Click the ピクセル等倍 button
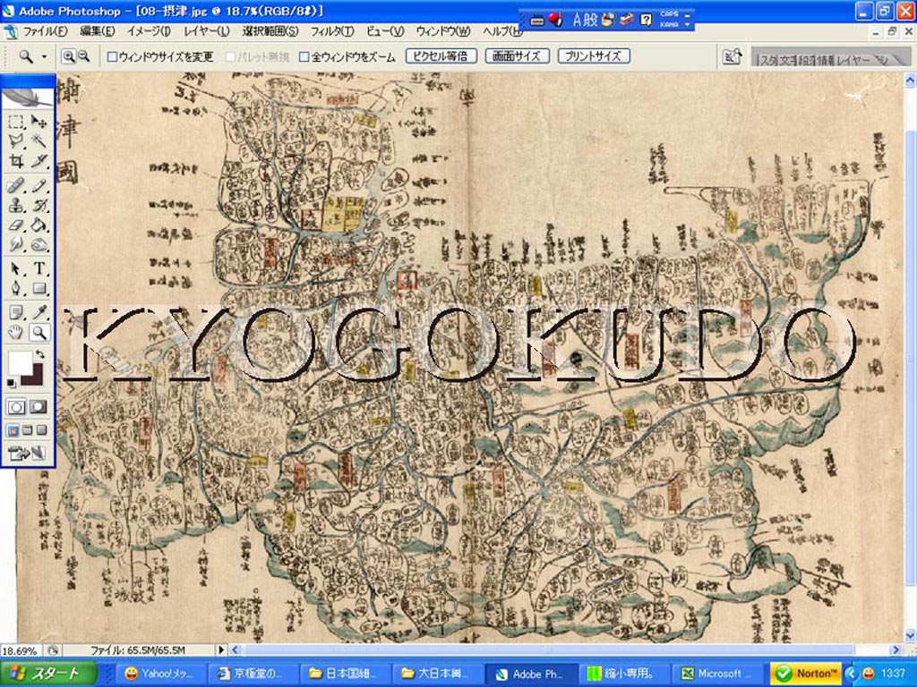This screenshot has width=917, height=687. click(x=441, y=56)
